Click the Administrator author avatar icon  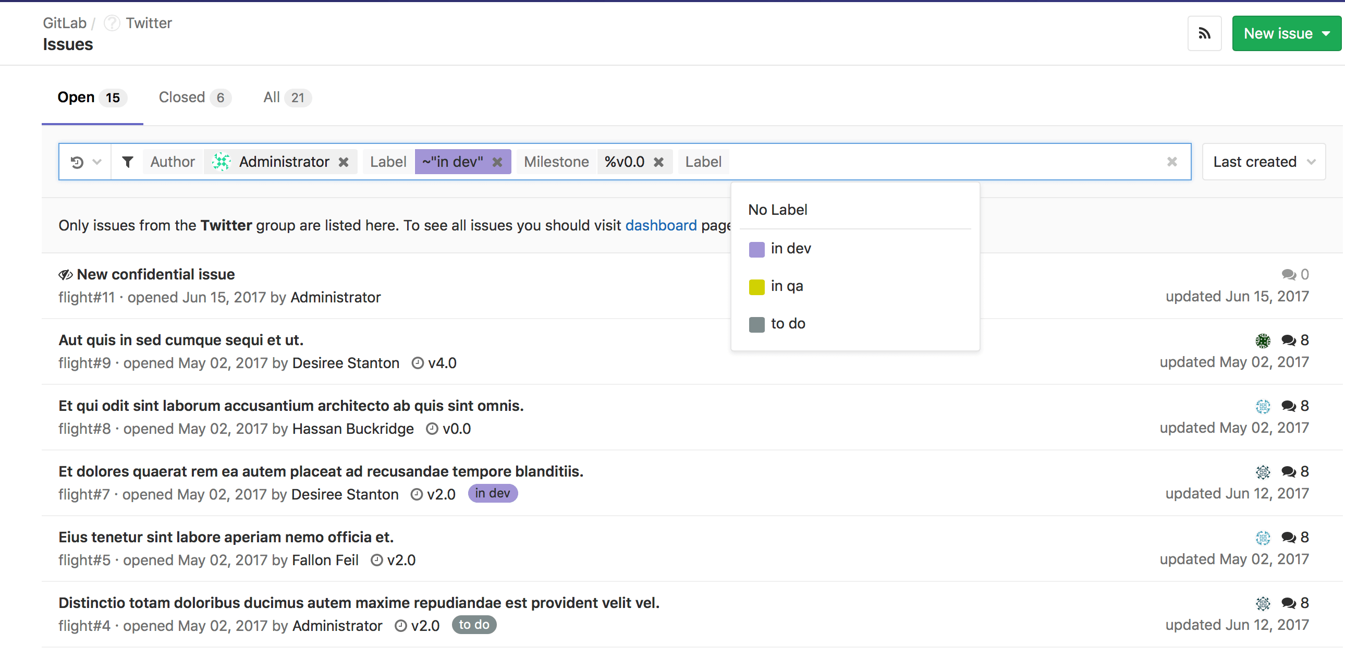click(222, 162)
